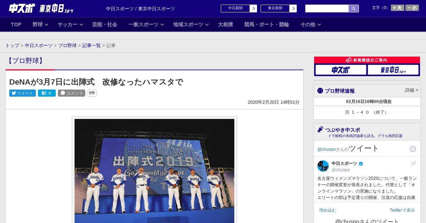The height and width of the screenshot is (223, 426).
Task: Click @chuspo handle in tweets header
Action: (327, 149)
